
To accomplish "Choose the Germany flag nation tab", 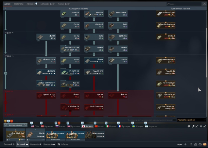I will (x=47, y=126).
